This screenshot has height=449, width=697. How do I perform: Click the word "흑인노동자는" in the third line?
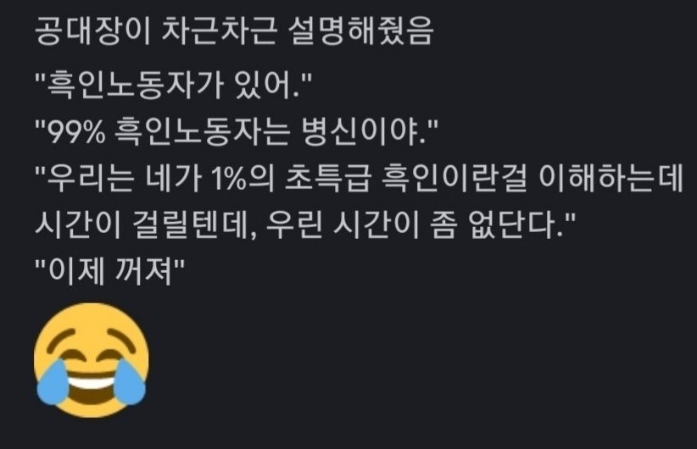[202, 132]
